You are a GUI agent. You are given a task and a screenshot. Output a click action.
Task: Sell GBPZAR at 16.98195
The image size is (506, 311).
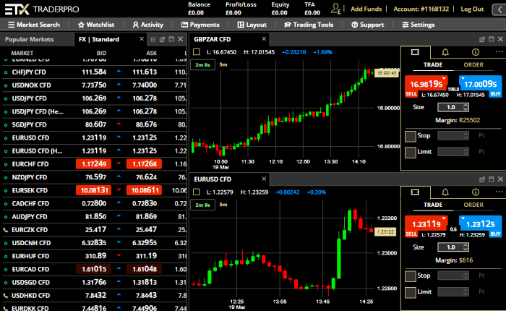[x=426, y=85]
